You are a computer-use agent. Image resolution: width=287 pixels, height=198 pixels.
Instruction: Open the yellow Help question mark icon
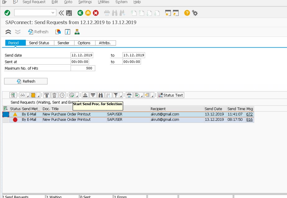[x=187, y=13]
